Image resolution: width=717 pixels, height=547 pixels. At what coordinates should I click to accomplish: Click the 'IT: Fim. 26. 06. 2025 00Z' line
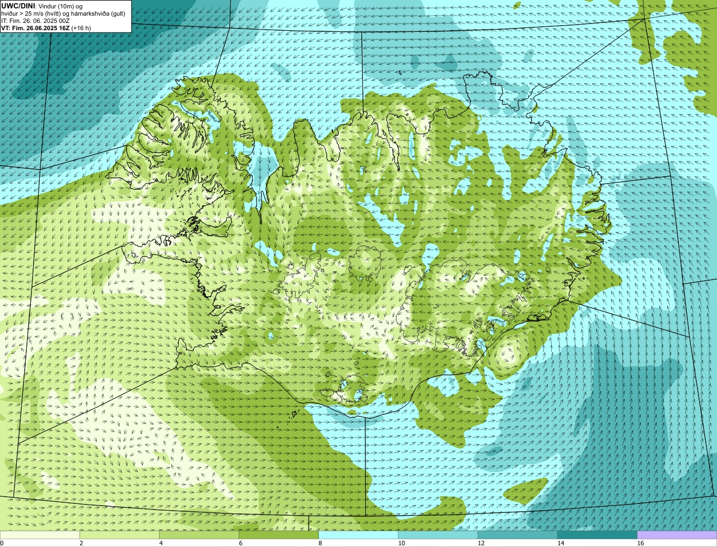35,21
